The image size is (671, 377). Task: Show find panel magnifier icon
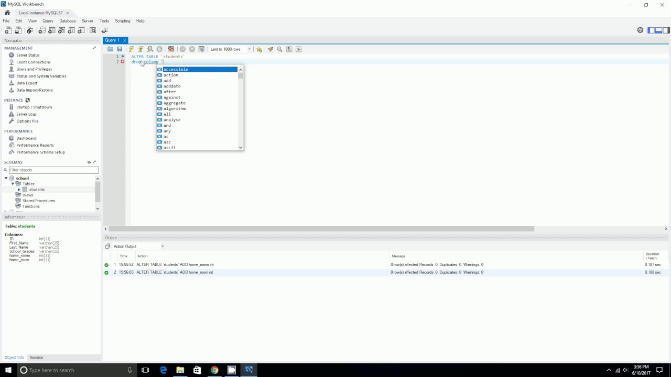click(x=279, y=49)
